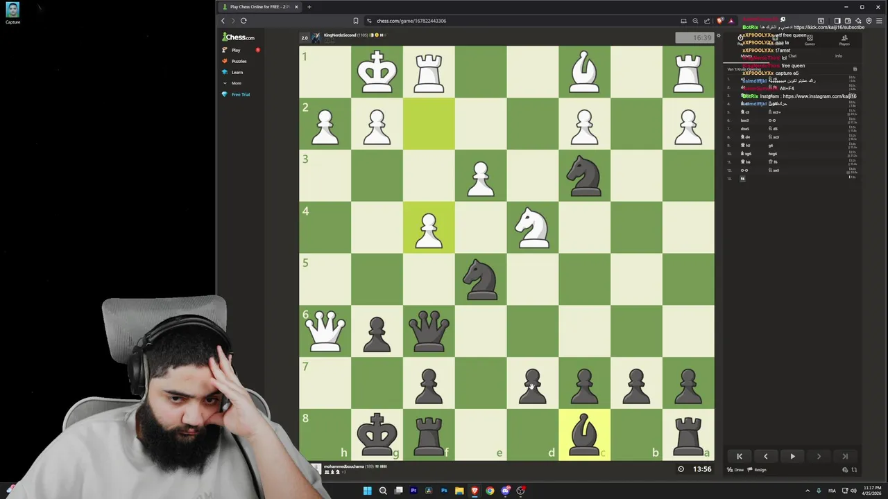Viewport: 888px width, 499px height.
Task: Open File Explorer from taskbar
Action: coord(459,491)
